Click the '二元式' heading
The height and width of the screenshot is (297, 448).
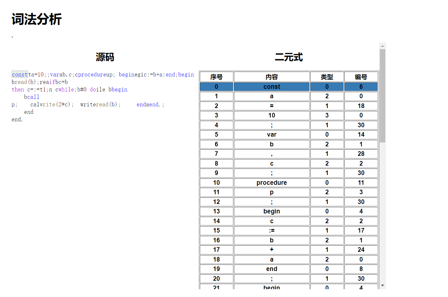click(x=289, y=57)
